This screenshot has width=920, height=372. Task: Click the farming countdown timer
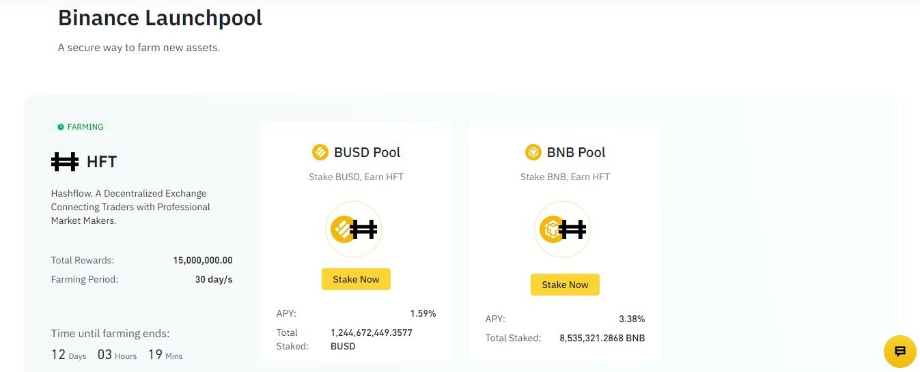click(117, 355)
